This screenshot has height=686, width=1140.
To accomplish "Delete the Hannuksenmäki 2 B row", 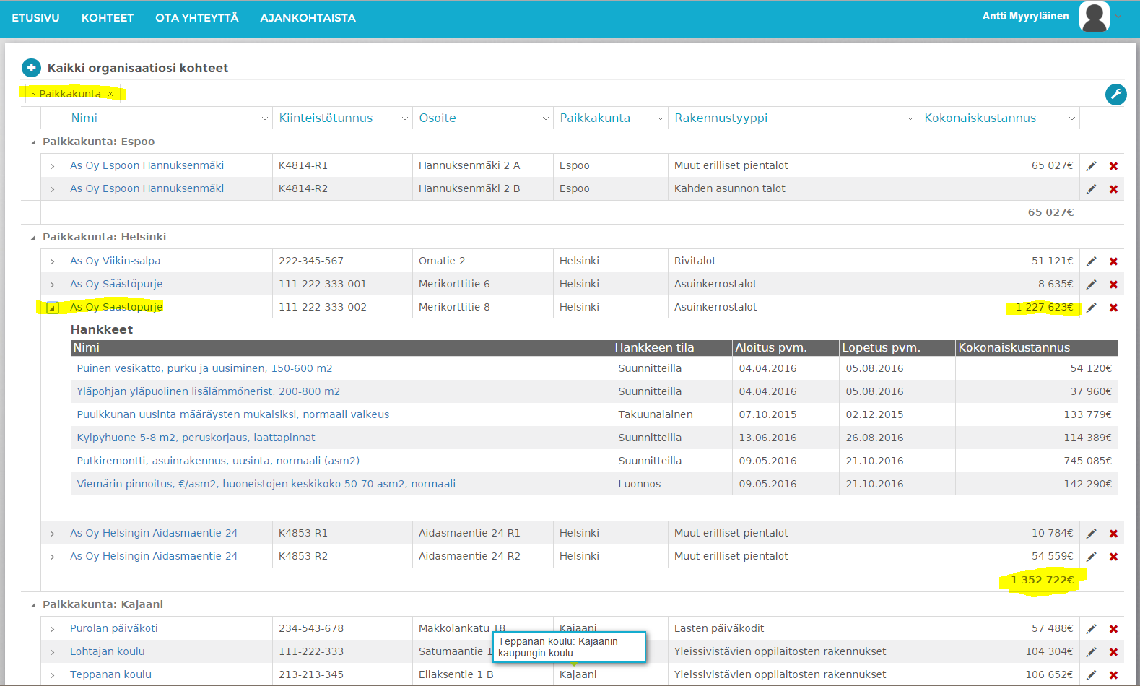I will click(x=1113, y=189).
